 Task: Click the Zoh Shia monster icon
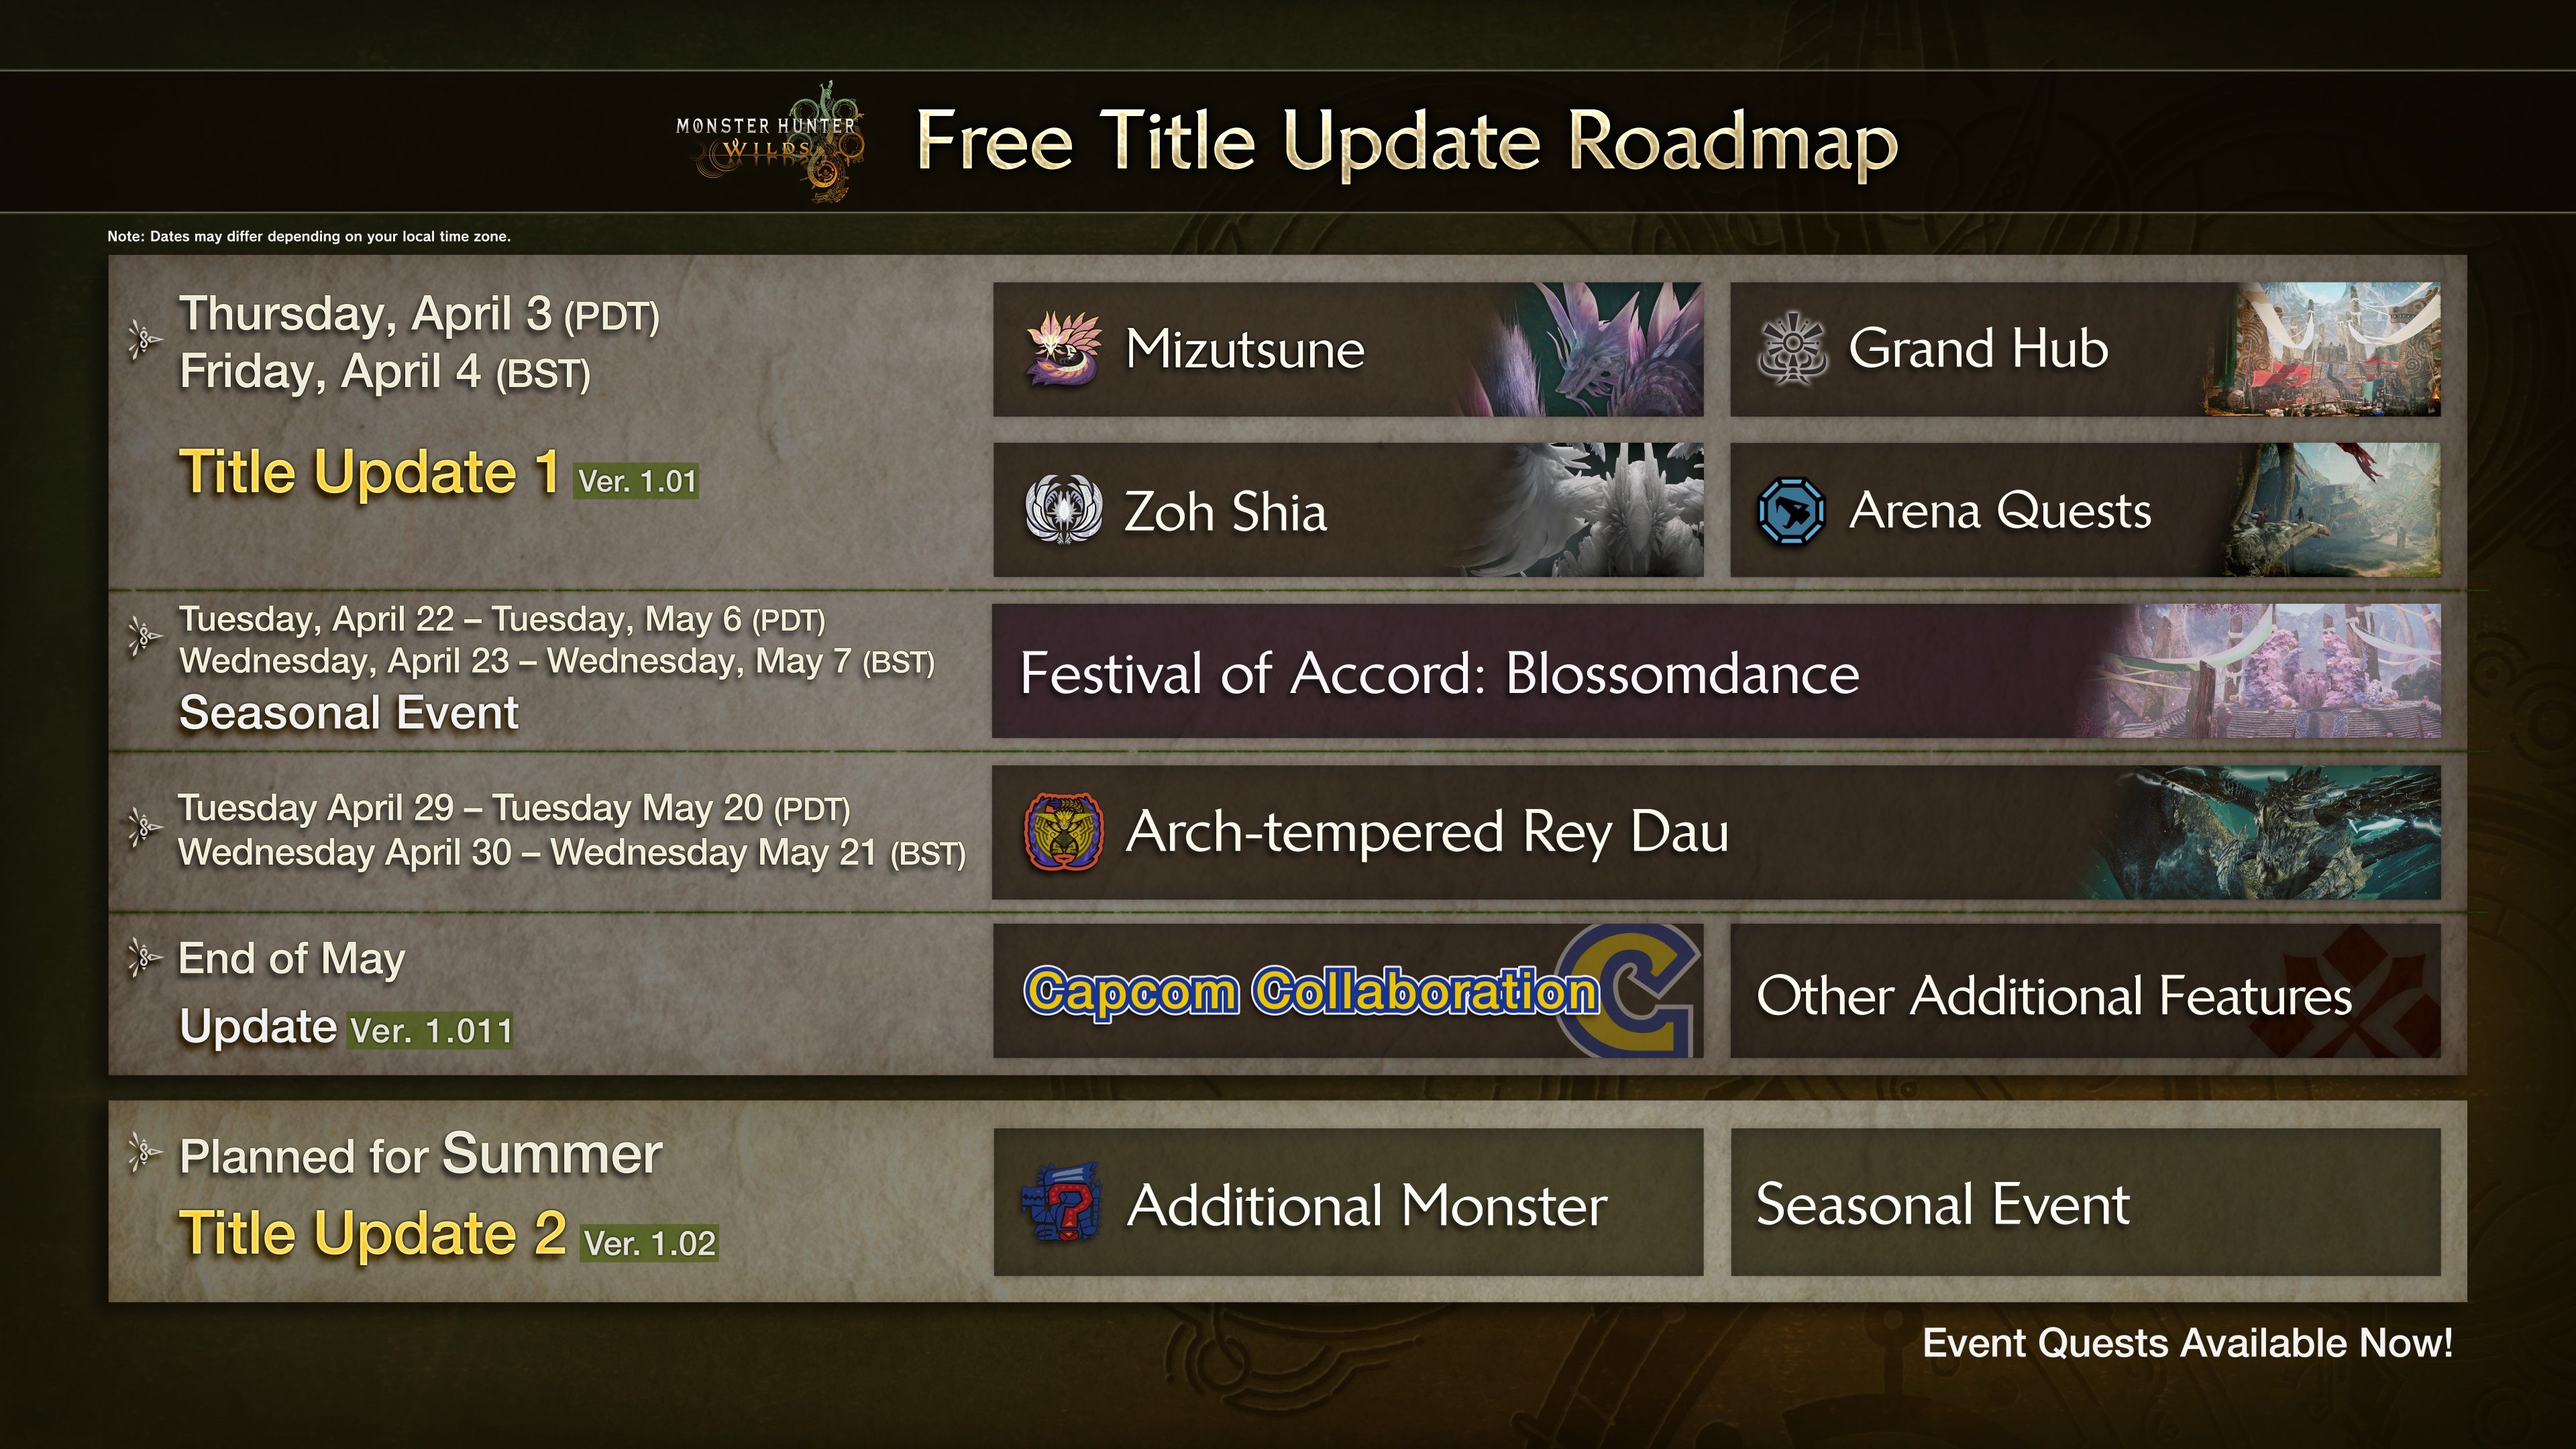pyautogui.click(x=1064, y=510)
